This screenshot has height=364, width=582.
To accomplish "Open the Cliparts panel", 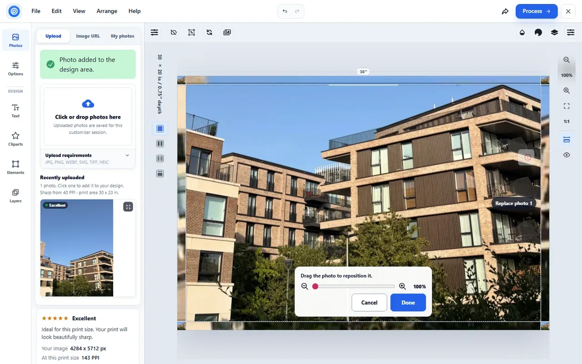I will click(x=15, y=139).
